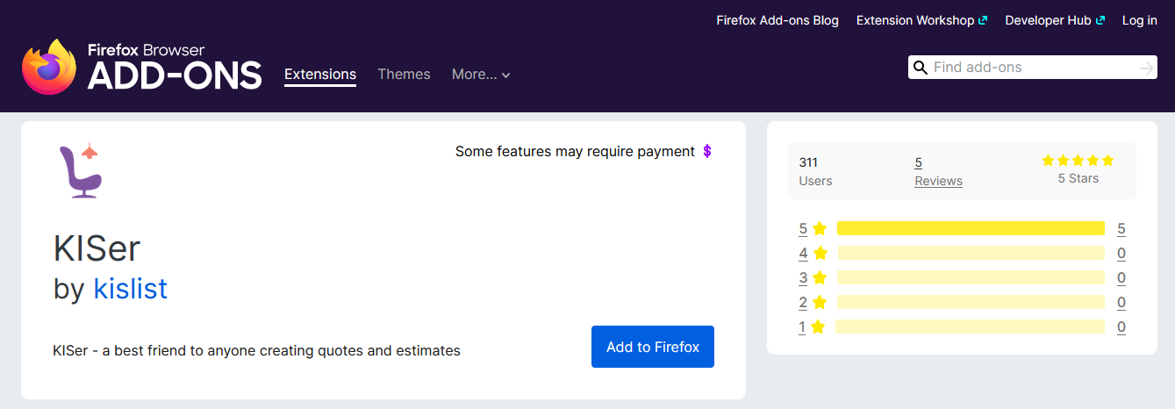Open the Extensions tab
This screenshot has height=409, width=1175.
coord(320,75)
